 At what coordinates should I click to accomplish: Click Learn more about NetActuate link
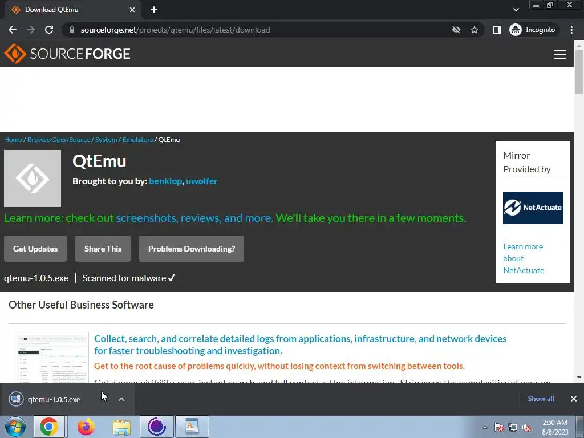pos(524,258)
